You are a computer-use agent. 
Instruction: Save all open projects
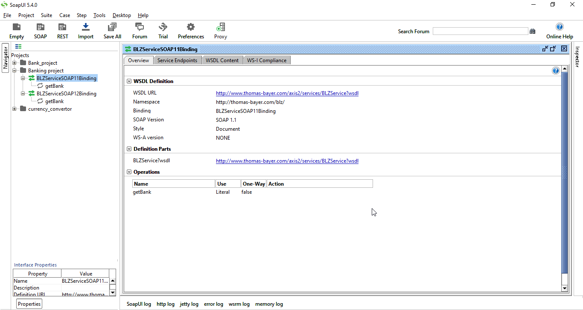tap(112, 30)
